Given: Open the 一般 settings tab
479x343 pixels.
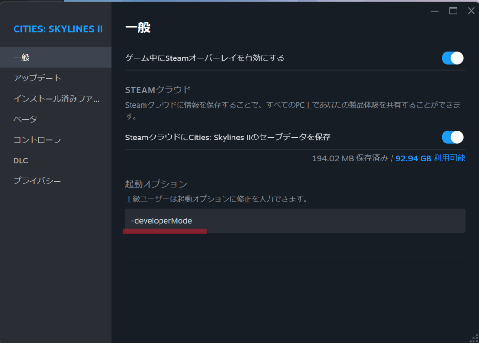Looking at the screenshot, I should point(56,58).
